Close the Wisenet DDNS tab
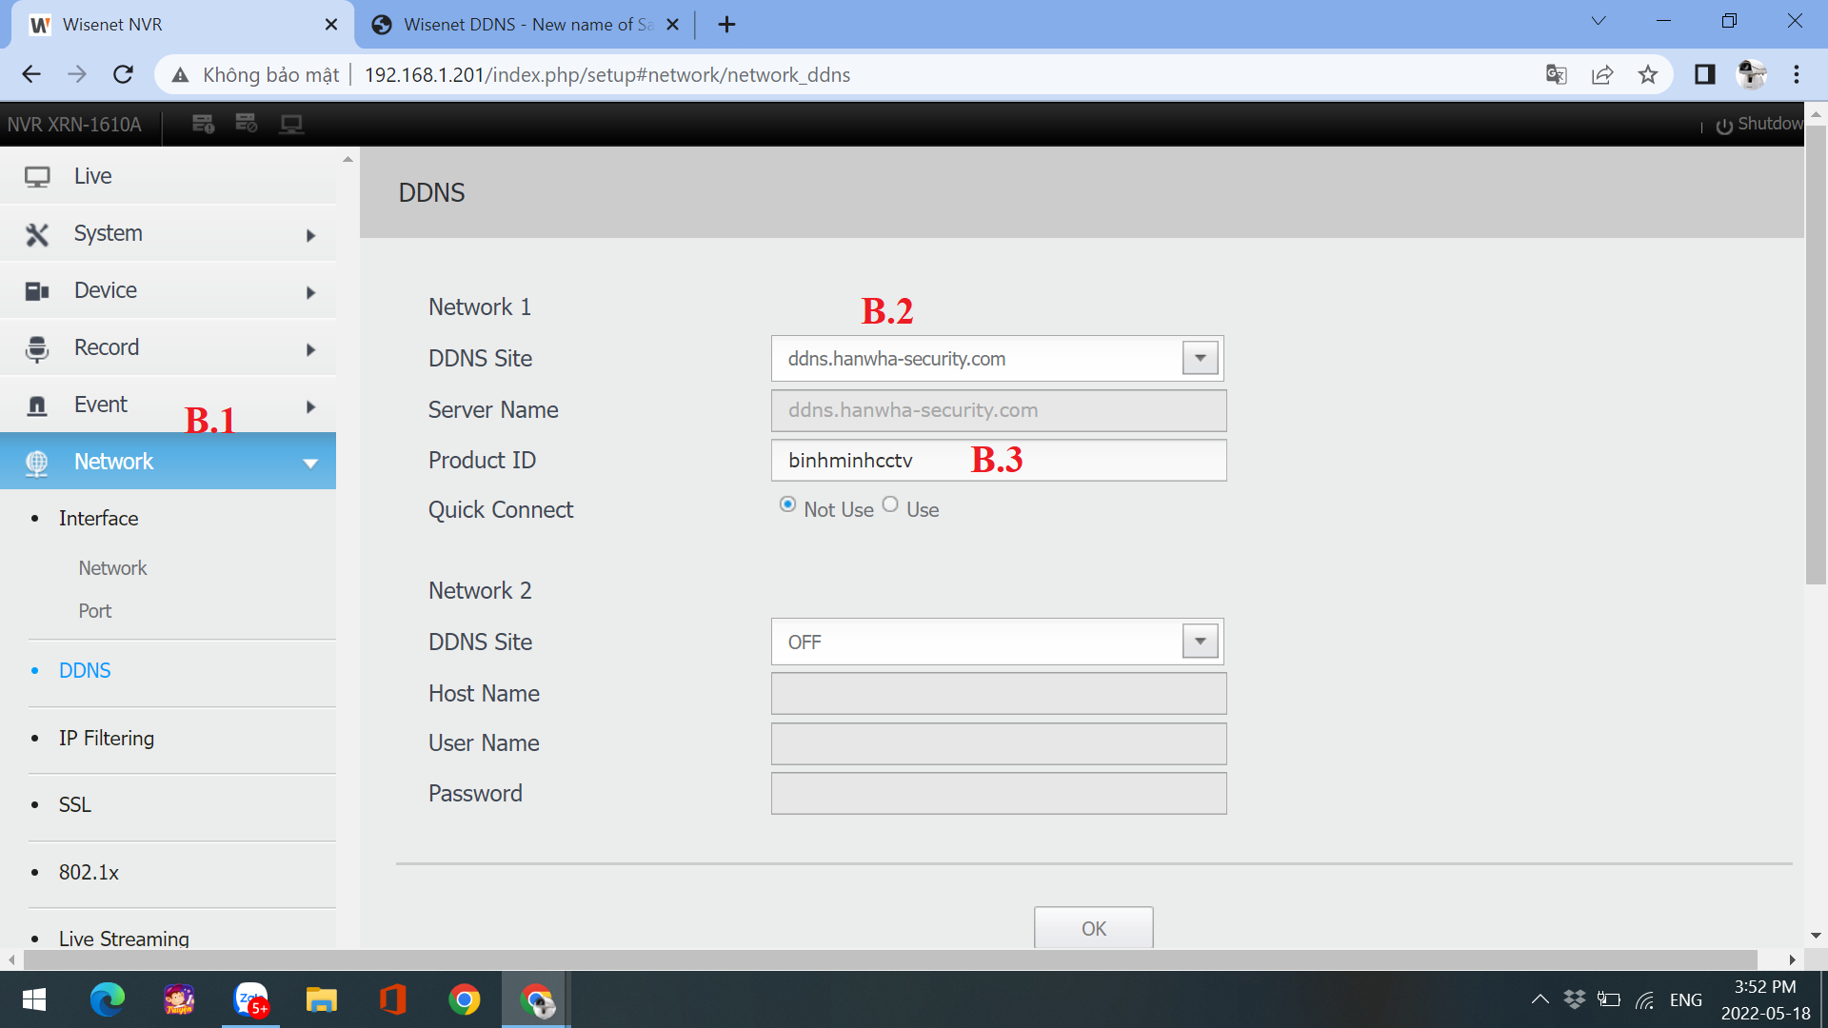1828x1028 pixels. pyautogui.click(x=672, y=25)
